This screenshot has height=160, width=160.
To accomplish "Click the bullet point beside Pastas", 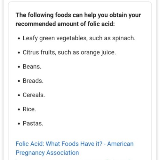I will tap(19, 124).
